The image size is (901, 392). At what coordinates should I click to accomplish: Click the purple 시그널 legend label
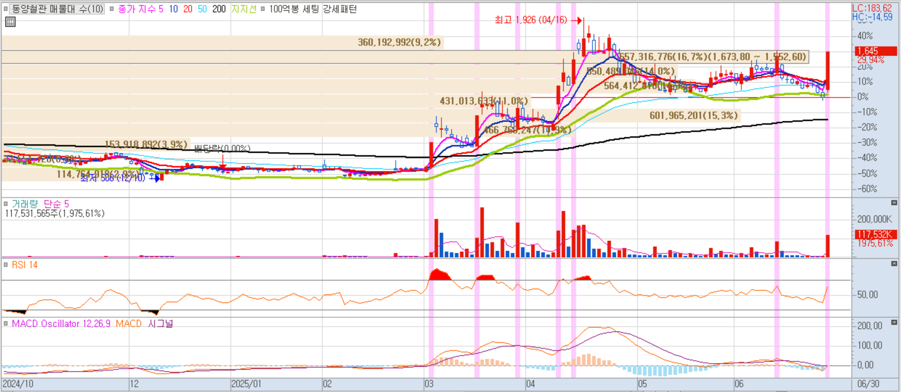click(160, 323)
